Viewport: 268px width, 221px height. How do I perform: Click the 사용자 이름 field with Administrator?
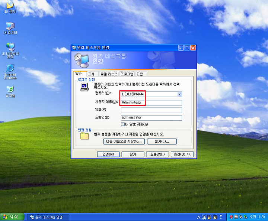click(151, 103)
